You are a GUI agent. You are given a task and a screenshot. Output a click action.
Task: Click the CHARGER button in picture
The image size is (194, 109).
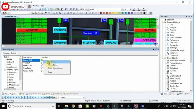tap(89, 42)
